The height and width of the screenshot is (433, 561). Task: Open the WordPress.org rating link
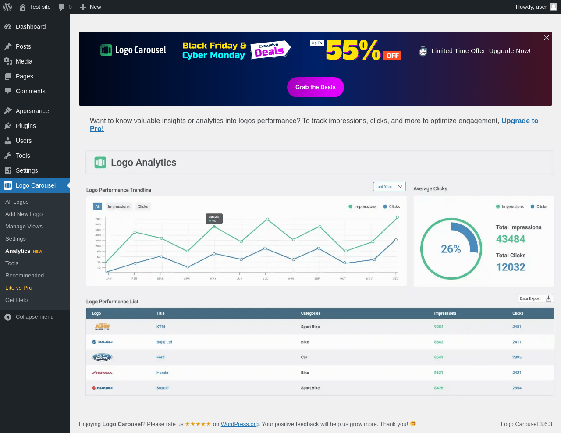pyautogui.click(x=240, y=424)
